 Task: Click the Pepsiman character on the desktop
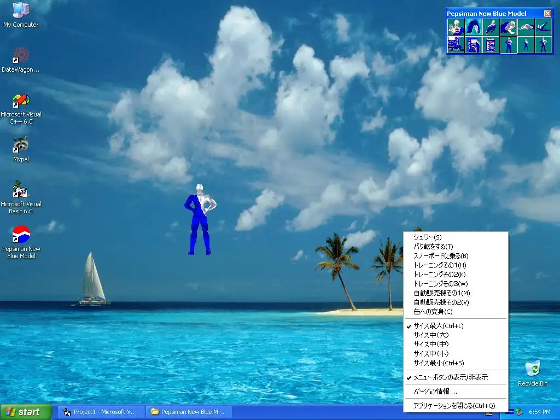click(x=200, y=219)
